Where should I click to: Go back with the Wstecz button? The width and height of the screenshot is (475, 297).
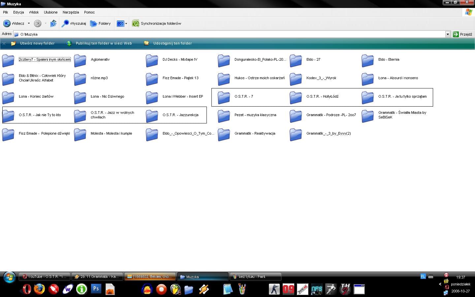tap(14, 23)
